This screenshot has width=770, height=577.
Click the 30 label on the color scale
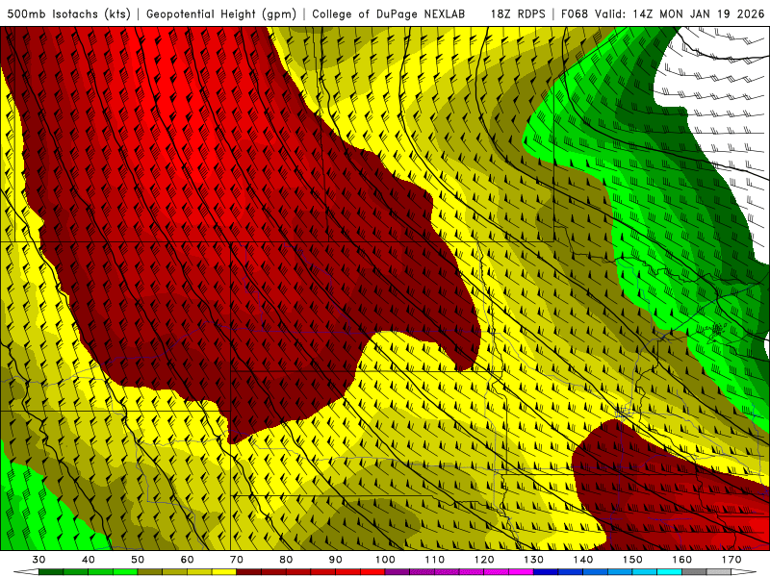[x=38, y=560]
